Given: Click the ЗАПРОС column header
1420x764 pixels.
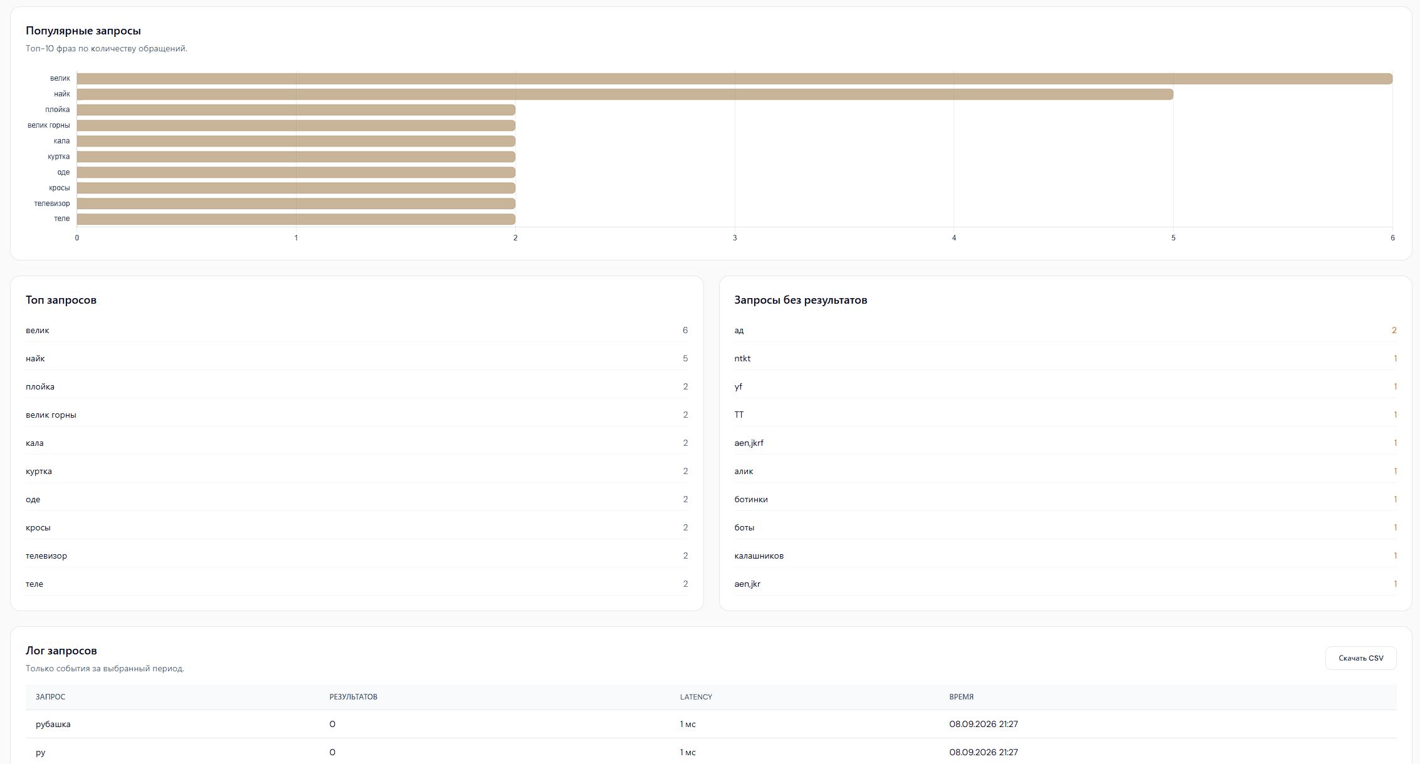Looking at the screenshot, I should click(x=50, y=697).
